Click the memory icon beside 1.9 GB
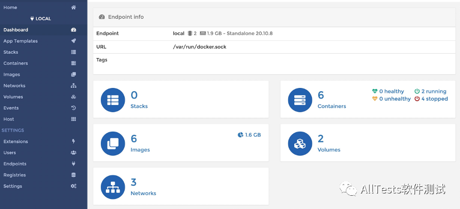Screen dimensions: 460x209 click(203, 33)
